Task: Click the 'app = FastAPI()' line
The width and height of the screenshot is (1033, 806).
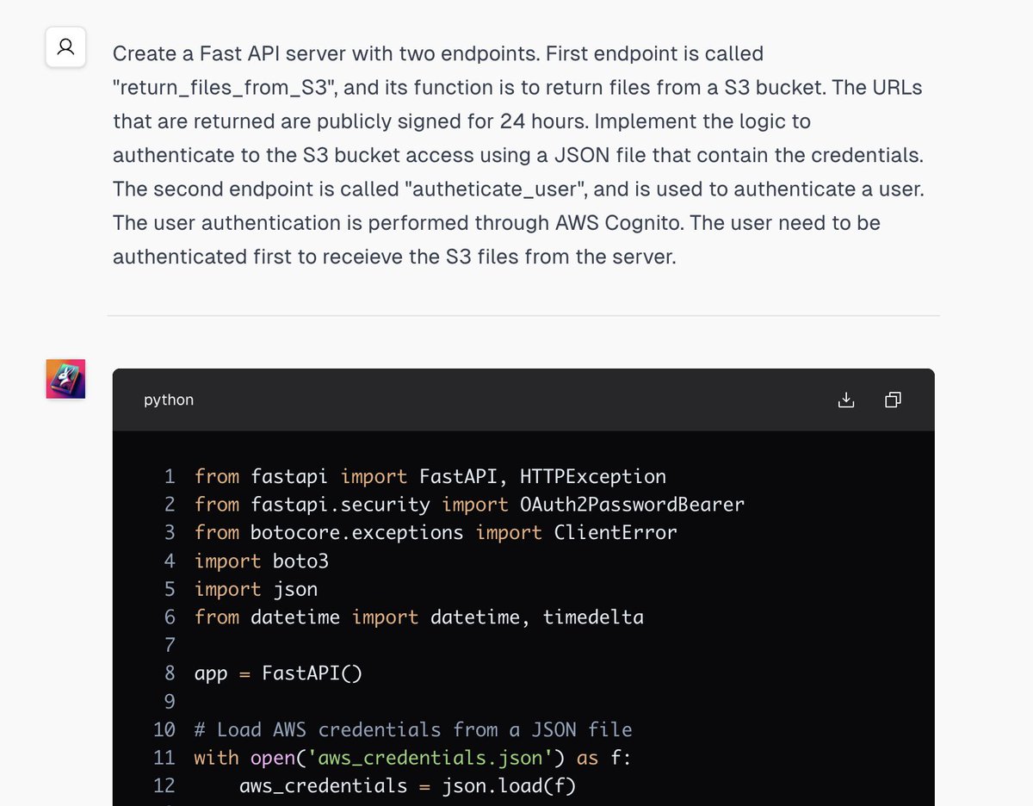Action: click(x=279, y=673)
